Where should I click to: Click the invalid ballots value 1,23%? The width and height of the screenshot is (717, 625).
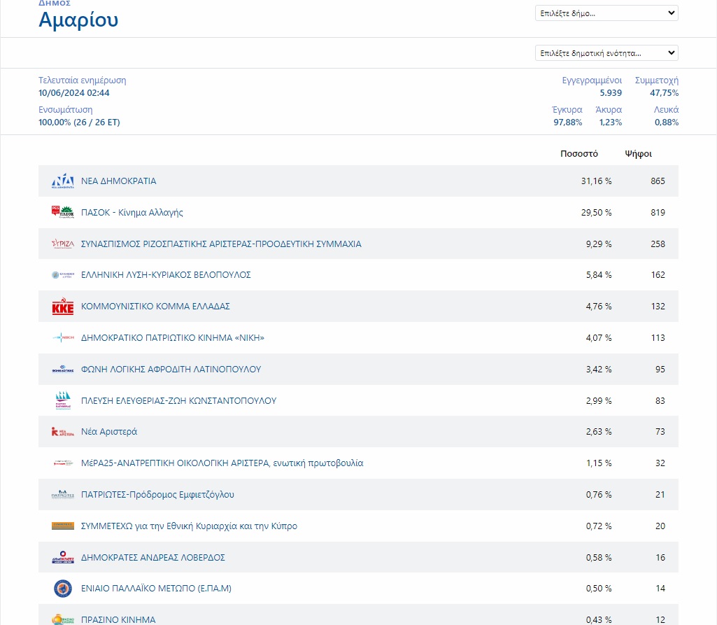pyautogui.click(x=611, y=122)
